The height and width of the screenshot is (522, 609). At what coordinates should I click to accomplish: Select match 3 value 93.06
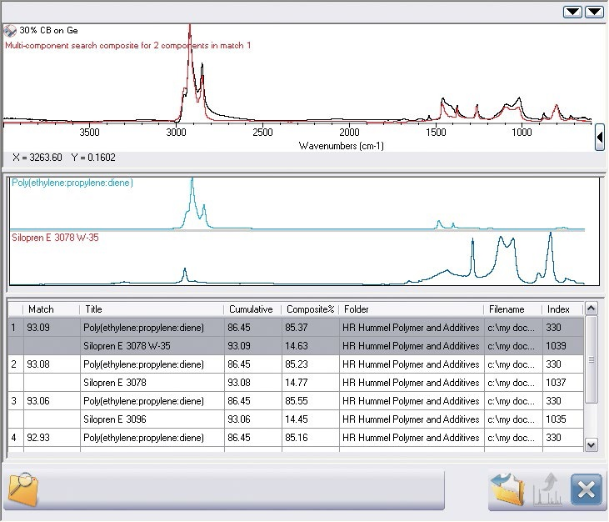tap(38, 401)
